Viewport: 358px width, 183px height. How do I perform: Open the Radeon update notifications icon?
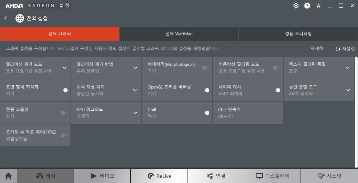(x=296, y=6)
